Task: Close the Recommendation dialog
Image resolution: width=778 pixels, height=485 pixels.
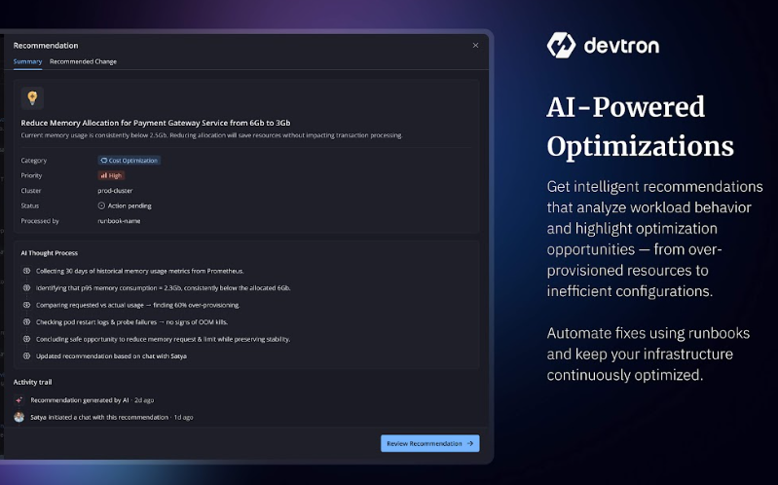Action: point(475,45)
